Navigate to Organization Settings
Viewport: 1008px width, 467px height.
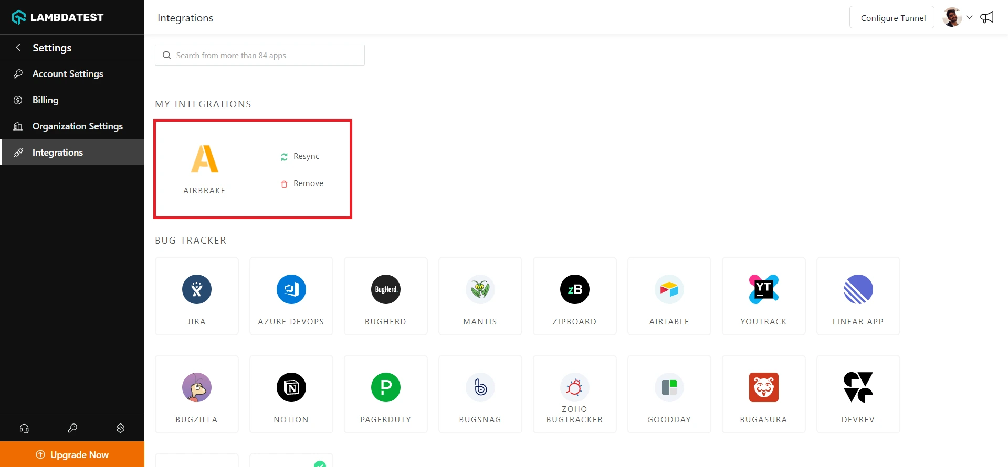78,126
